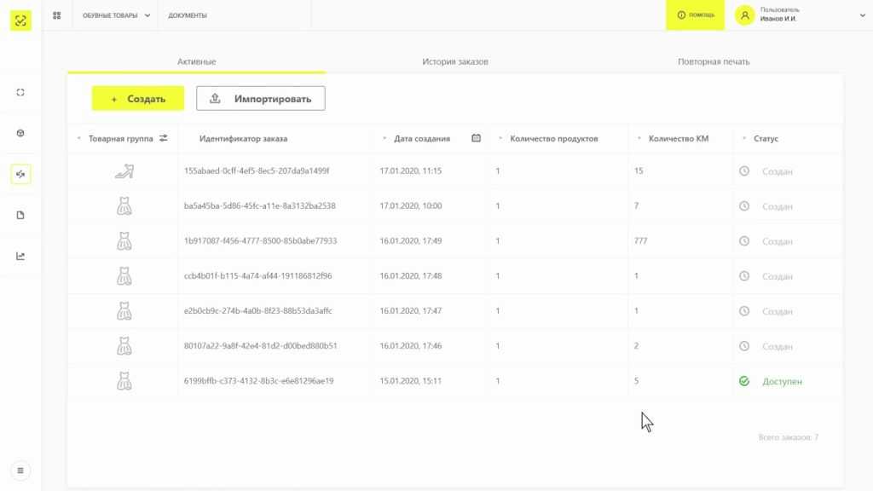Open the apps grid icon in top bar

coord(57,15)
